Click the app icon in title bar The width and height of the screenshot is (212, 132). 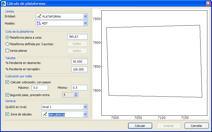[4, 4]
